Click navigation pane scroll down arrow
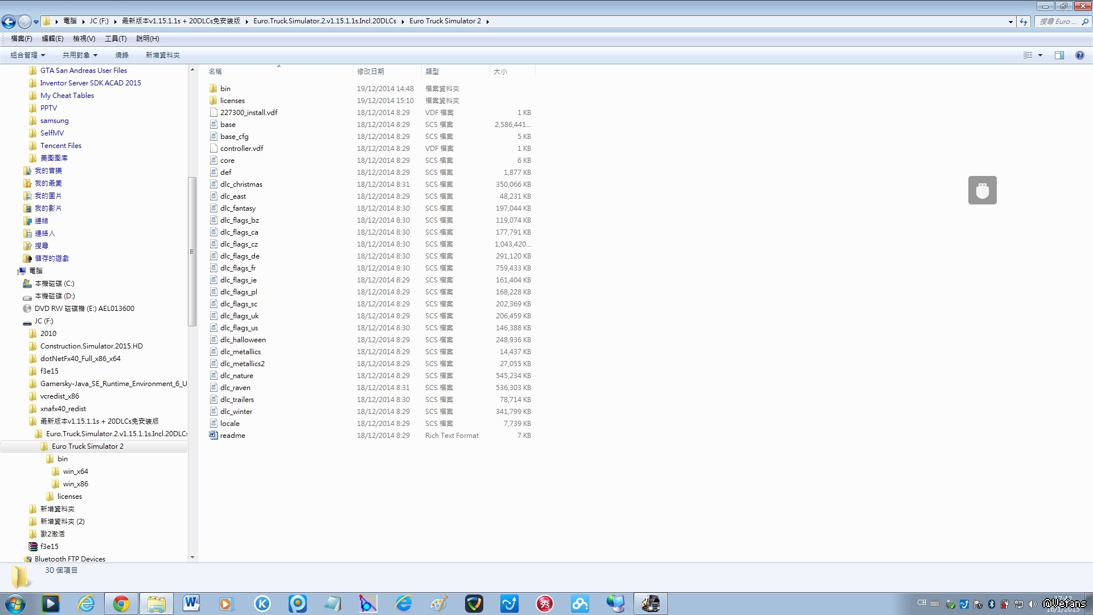This screenshot has width=1093, height=615. pos(192,557)
